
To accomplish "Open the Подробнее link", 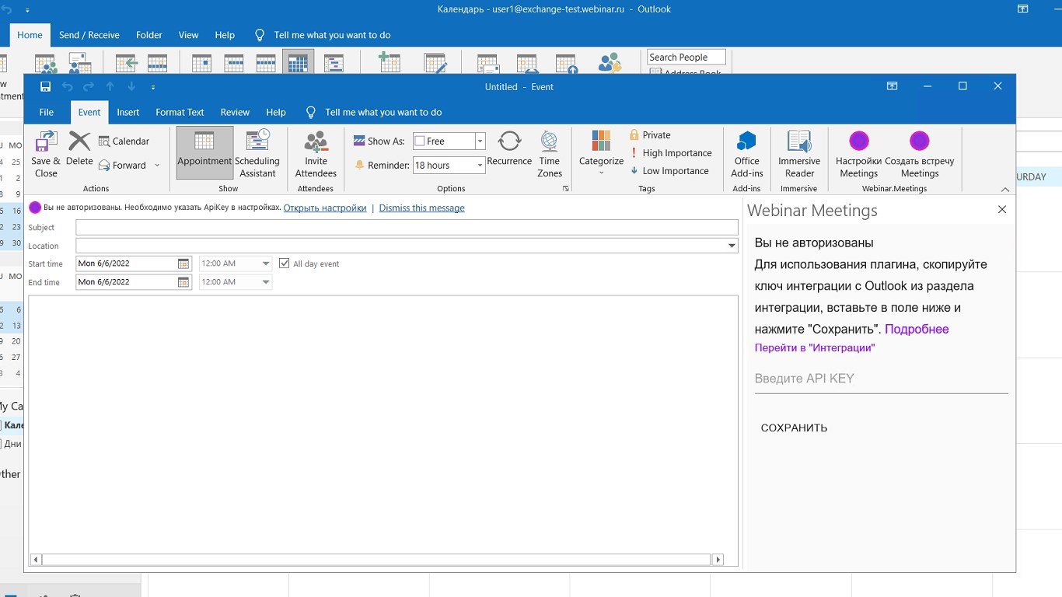I will point(917,329).
